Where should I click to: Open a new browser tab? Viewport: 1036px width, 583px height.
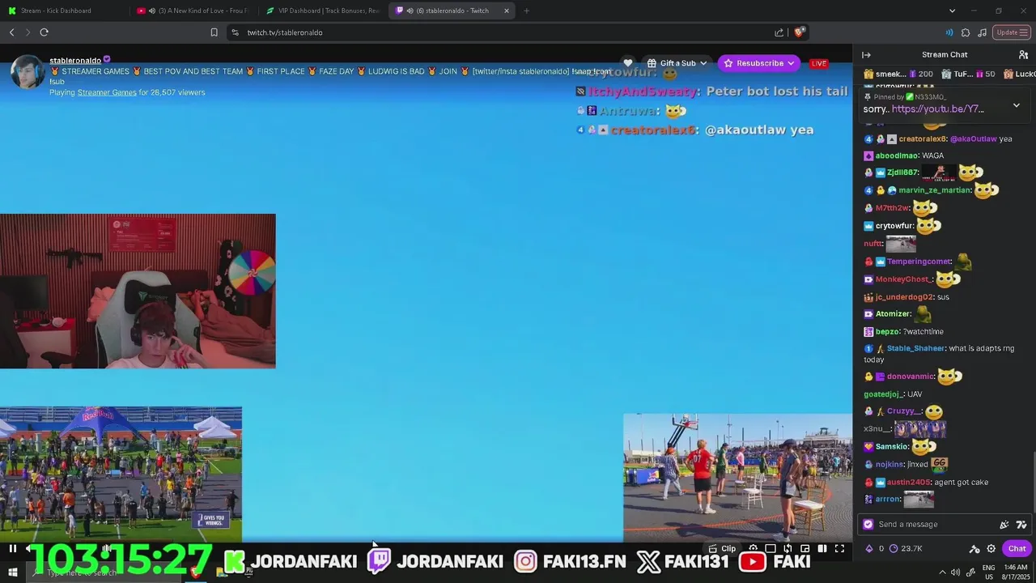[x=526, y=11]
